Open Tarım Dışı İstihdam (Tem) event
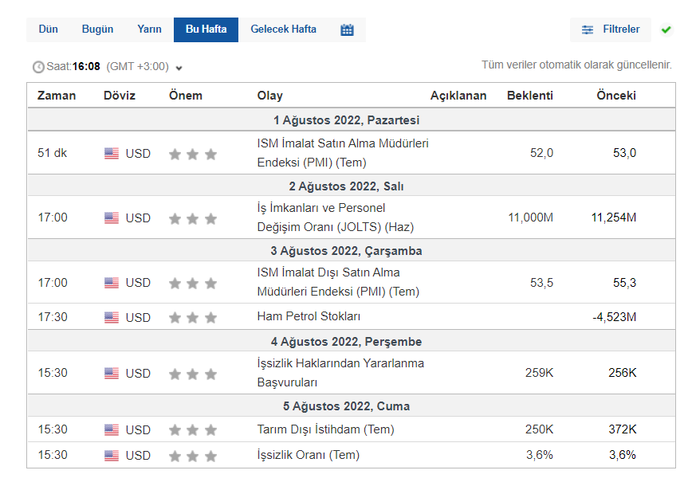The height and width of the screenshot is (486, 692). tap(325, 429)
